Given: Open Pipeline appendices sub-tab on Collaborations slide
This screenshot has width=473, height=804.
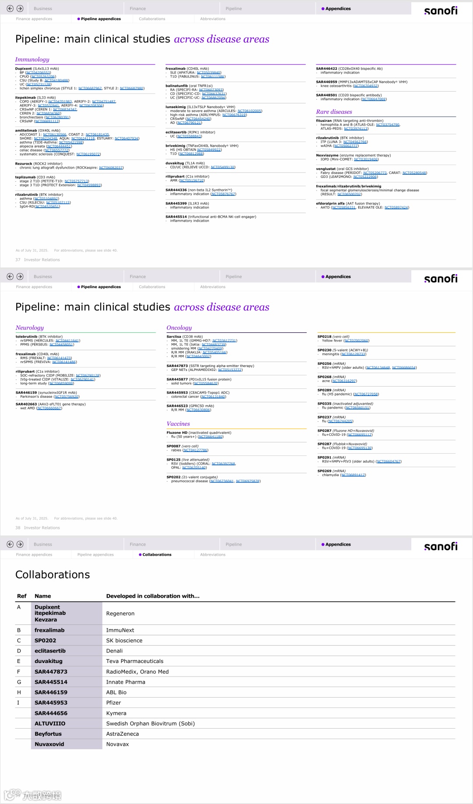Looking at the screenshot, I should coord(95,554).
